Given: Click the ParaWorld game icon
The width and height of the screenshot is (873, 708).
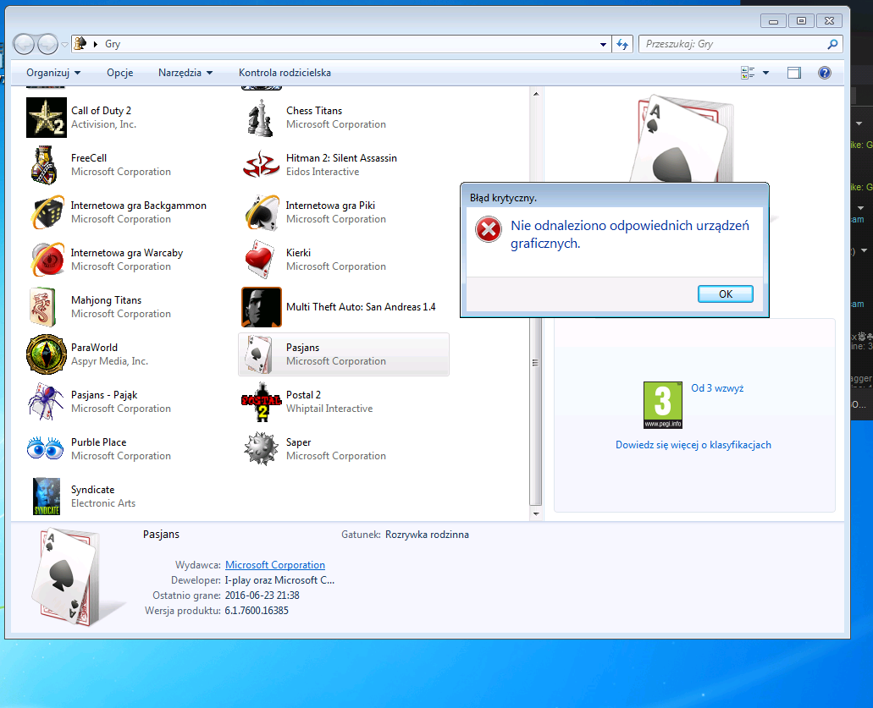Looking at the screenshot, I should 47,354.
